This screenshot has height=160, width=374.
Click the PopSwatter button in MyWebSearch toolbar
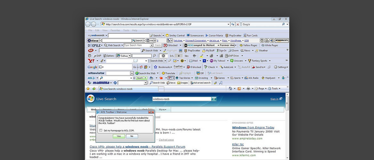click(x=233, y=35)
